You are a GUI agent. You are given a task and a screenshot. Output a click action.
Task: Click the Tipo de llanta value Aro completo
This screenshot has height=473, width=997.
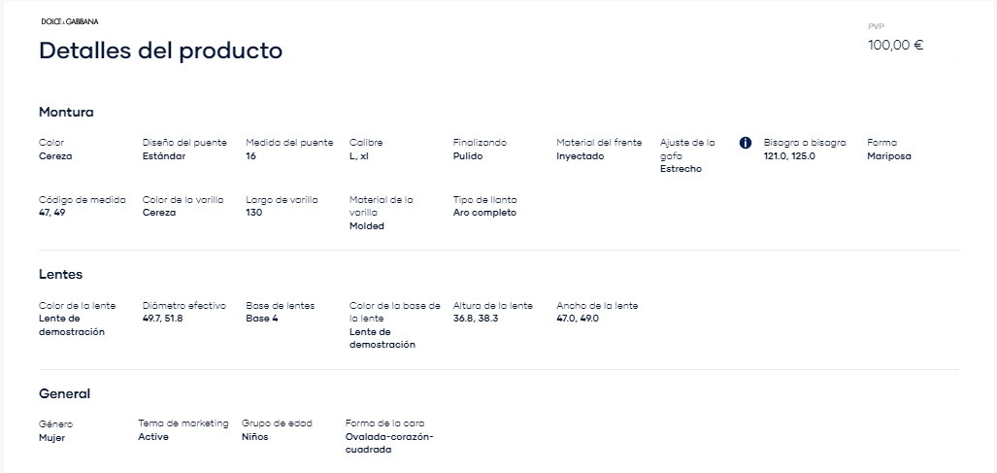tap(484, 213)
